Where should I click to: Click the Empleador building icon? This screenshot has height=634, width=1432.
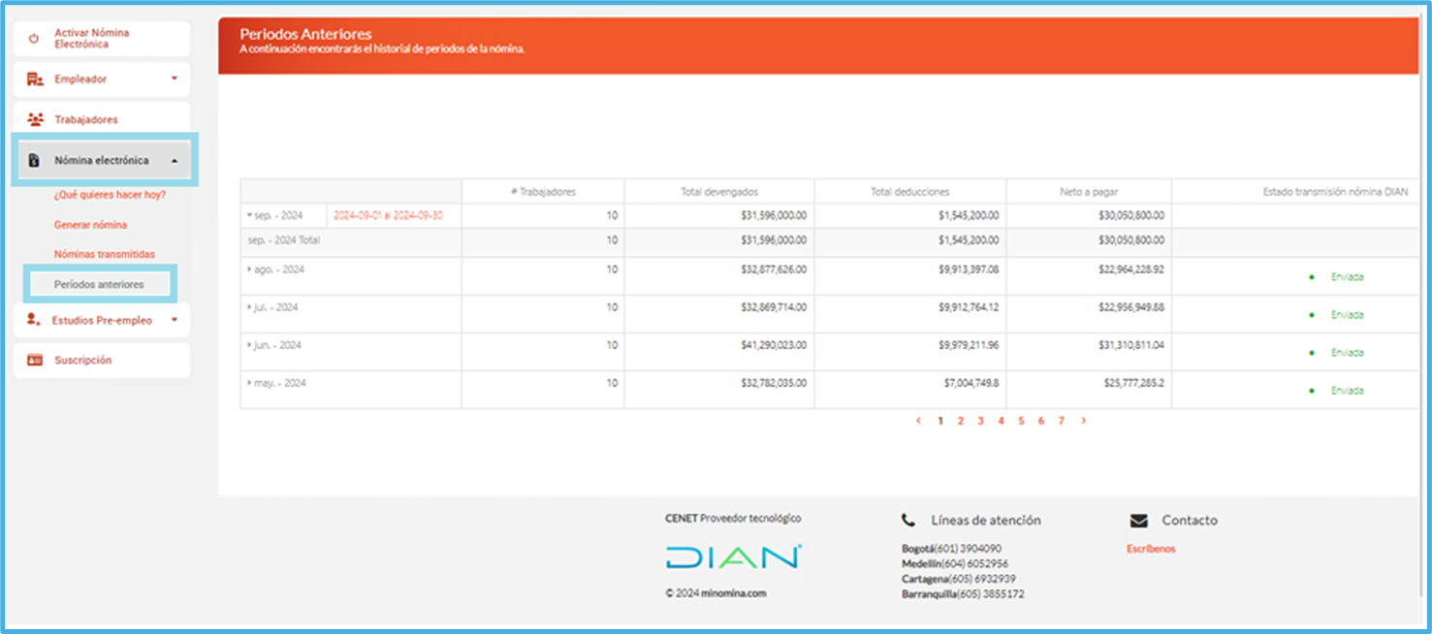point(35,79)
